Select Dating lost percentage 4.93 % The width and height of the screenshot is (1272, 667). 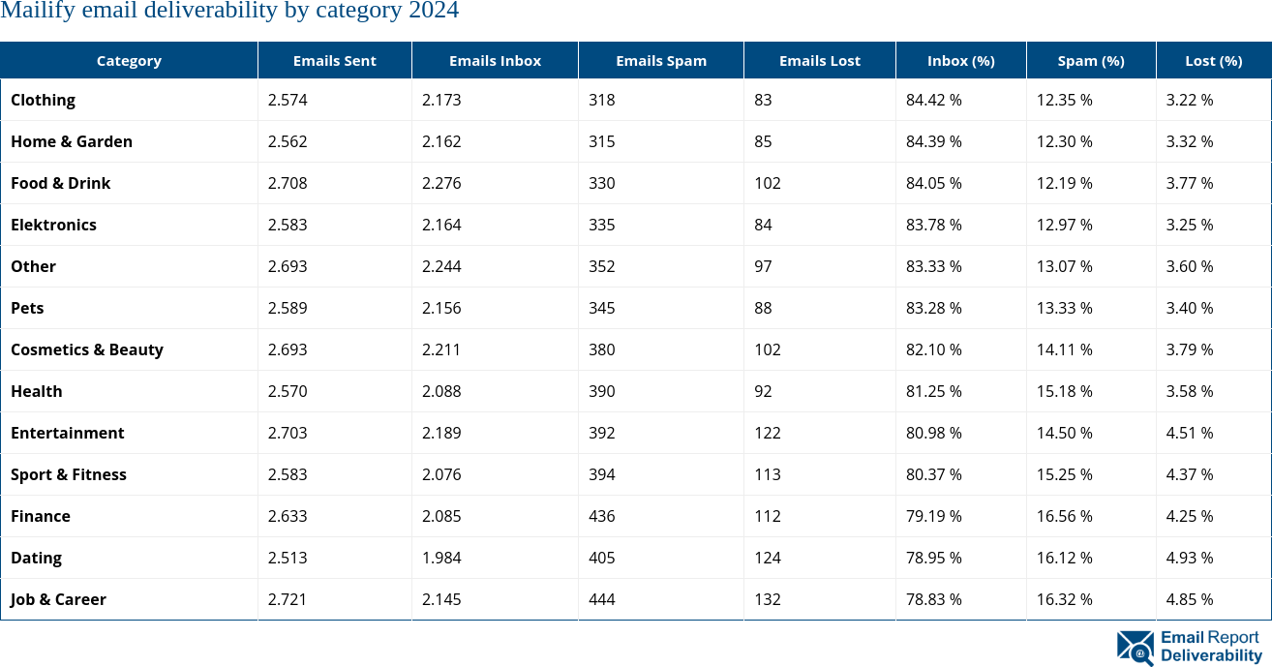(x=1190, y=558)
